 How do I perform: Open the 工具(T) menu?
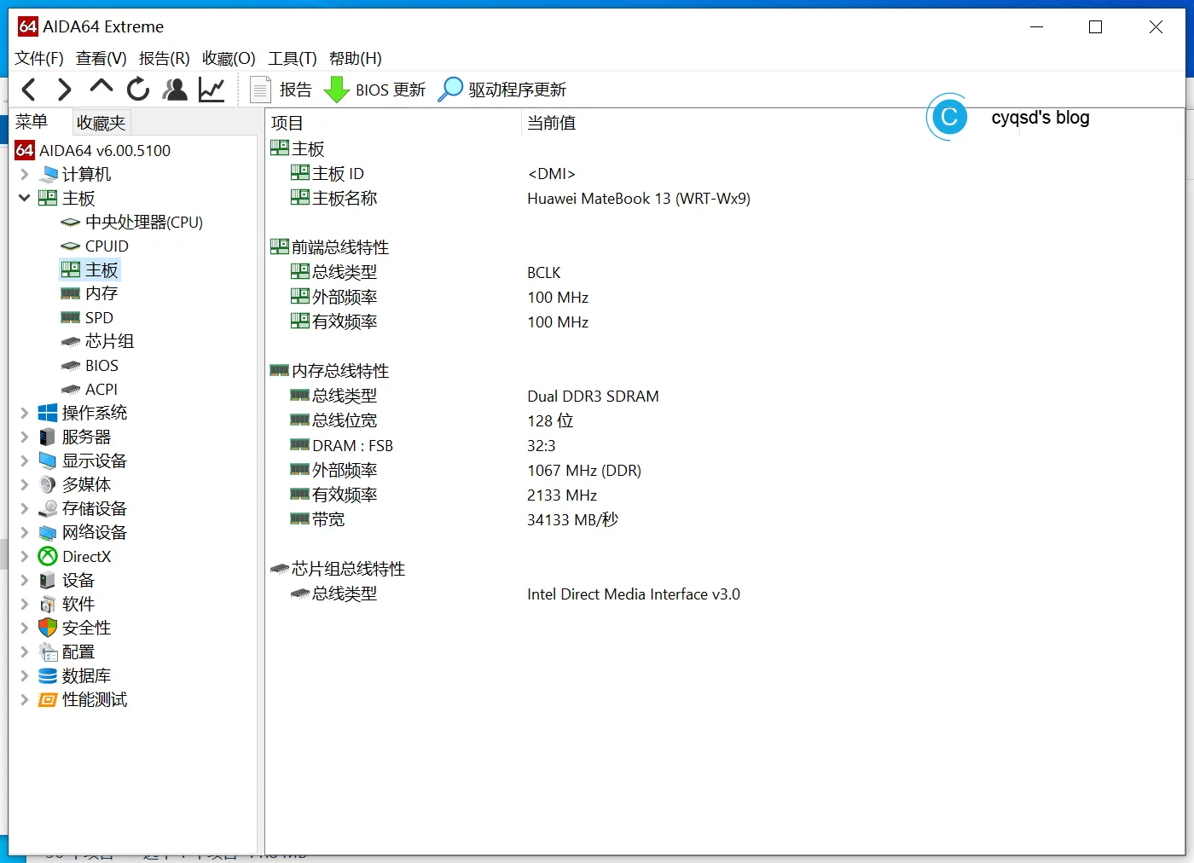click(x=293, y=58)
